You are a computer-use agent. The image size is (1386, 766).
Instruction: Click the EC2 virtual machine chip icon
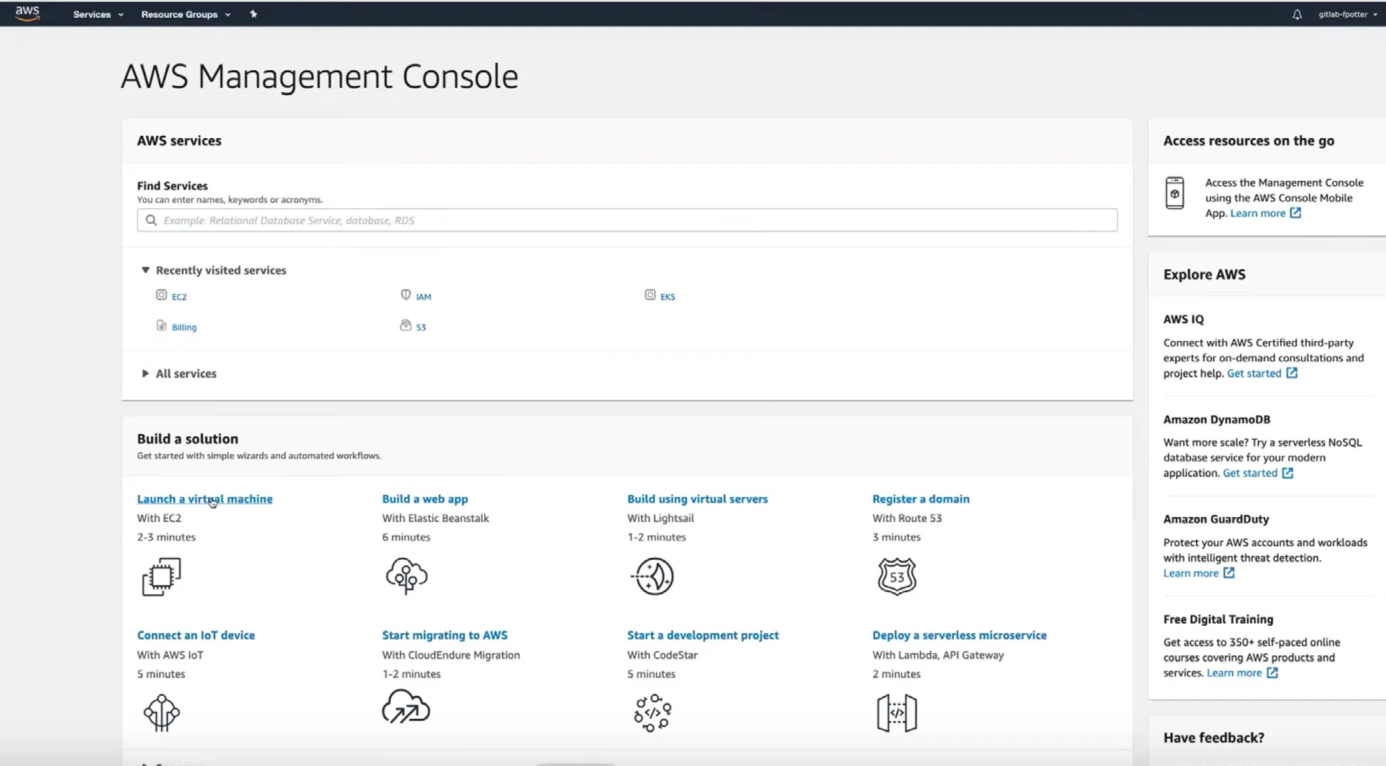click(161, 576)
